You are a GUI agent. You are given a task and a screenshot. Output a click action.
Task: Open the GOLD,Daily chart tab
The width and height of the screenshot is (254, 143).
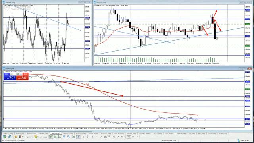(157, 133)
